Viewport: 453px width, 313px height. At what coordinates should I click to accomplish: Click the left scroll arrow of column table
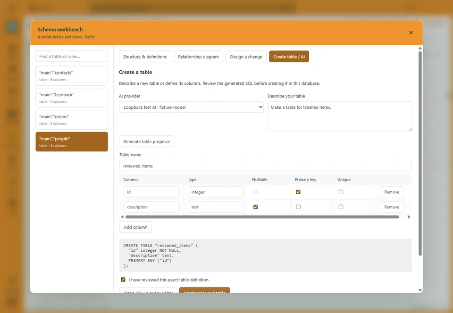point(122,217)
